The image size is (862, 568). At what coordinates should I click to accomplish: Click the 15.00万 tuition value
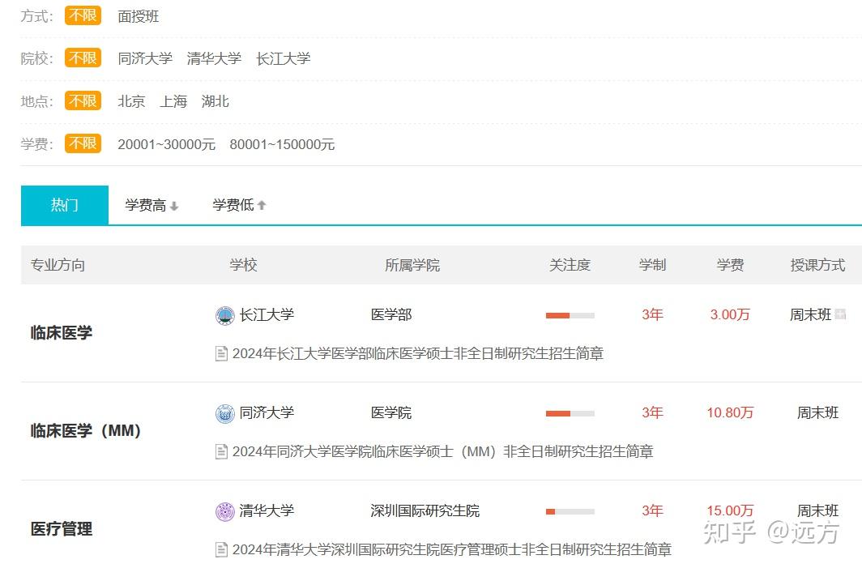(x=730, y=510)
